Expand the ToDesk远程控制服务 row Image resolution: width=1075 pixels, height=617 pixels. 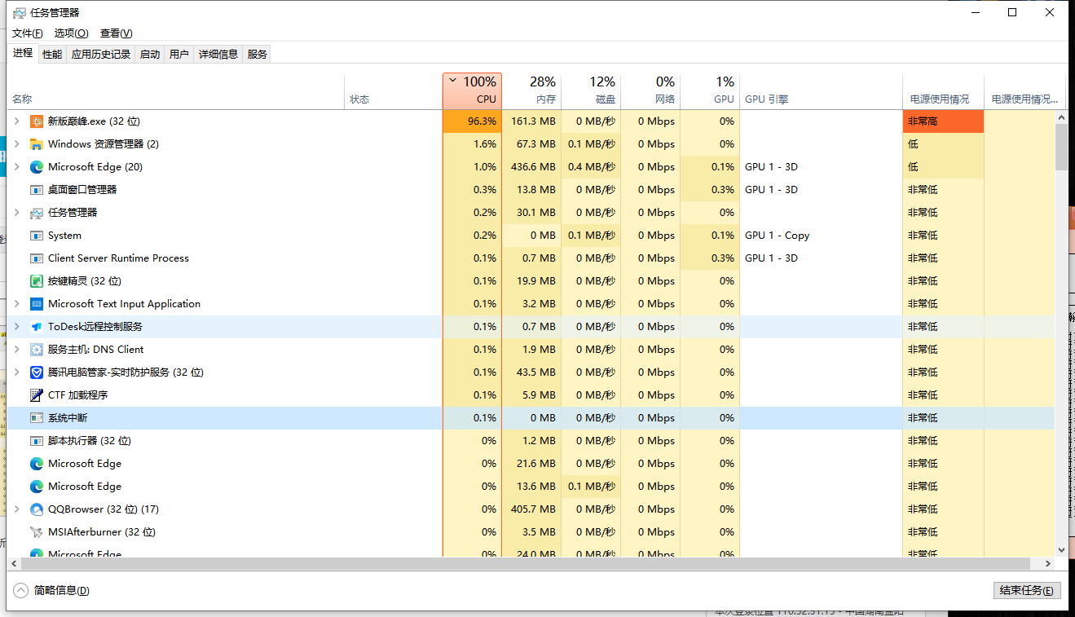click(x=16, y=327)
